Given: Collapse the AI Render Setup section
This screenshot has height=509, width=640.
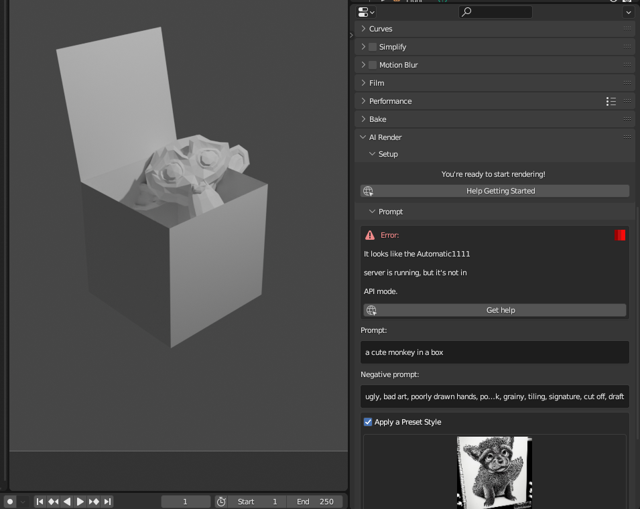Looking at the screenshot, I should pyautogui.click(x=373, y=154).
